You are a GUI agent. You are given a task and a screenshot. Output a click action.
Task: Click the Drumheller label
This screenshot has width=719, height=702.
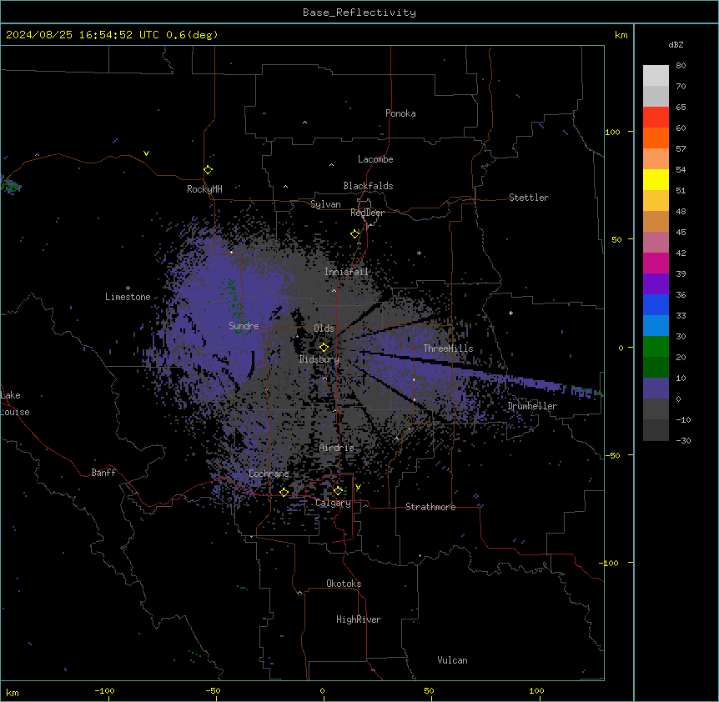pyautogui.click(x=532, y=406)
